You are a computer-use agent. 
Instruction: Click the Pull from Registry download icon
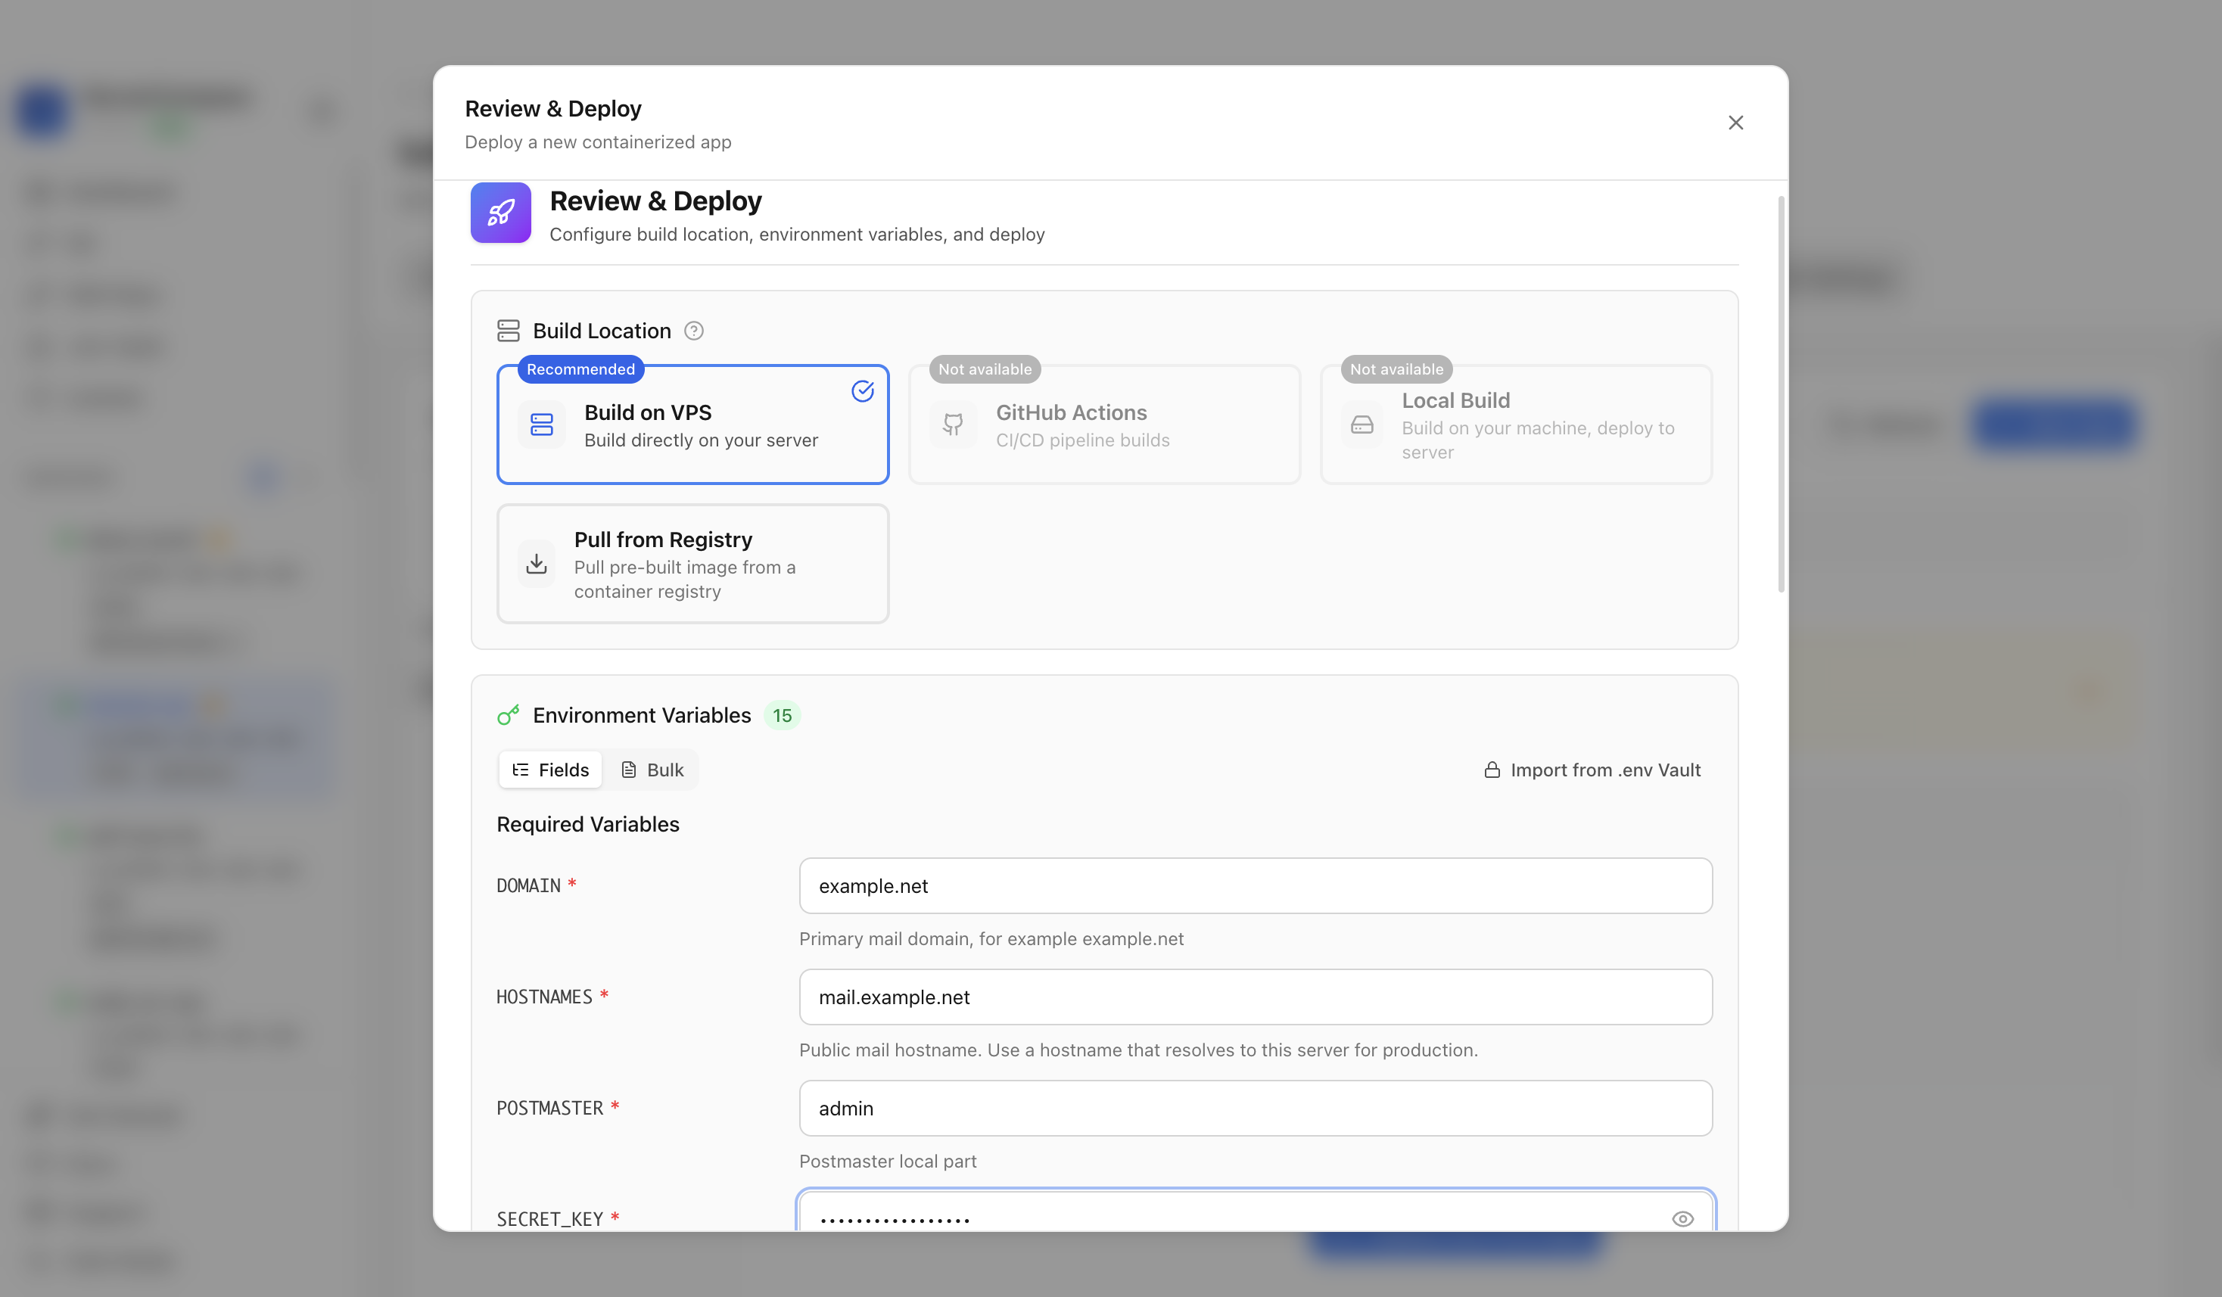tap(536, 565)
